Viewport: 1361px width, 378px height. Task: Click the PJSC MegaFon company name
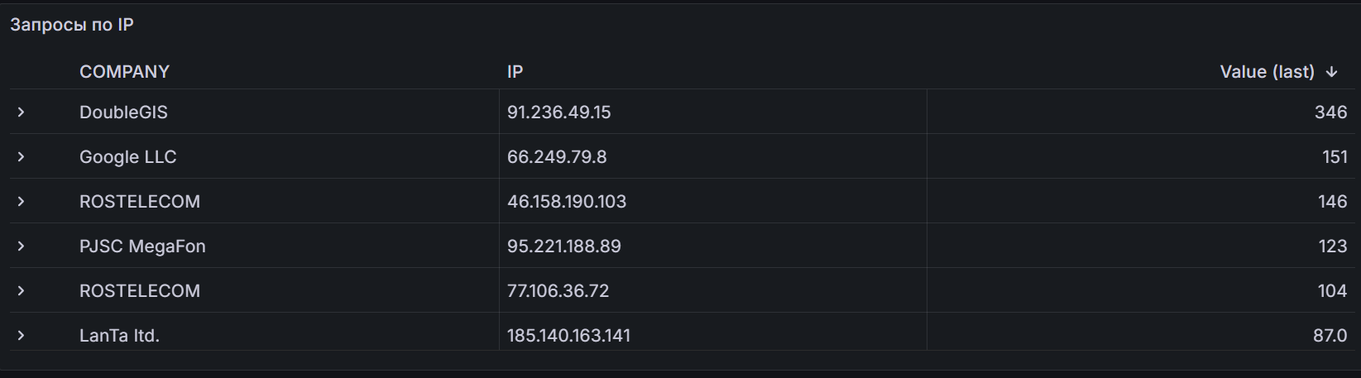(x=142, y=246)
